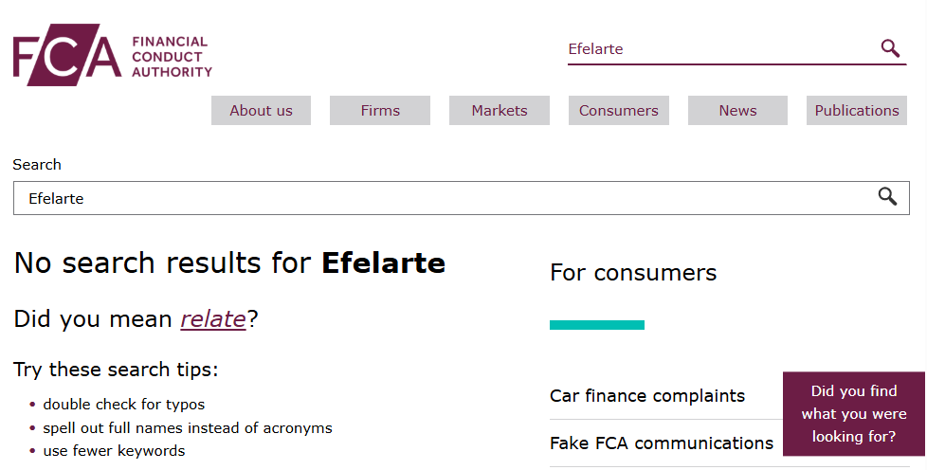Click the FCA logo emblem
The height and width of the screenshot is (470, 927).
[66, 55]
